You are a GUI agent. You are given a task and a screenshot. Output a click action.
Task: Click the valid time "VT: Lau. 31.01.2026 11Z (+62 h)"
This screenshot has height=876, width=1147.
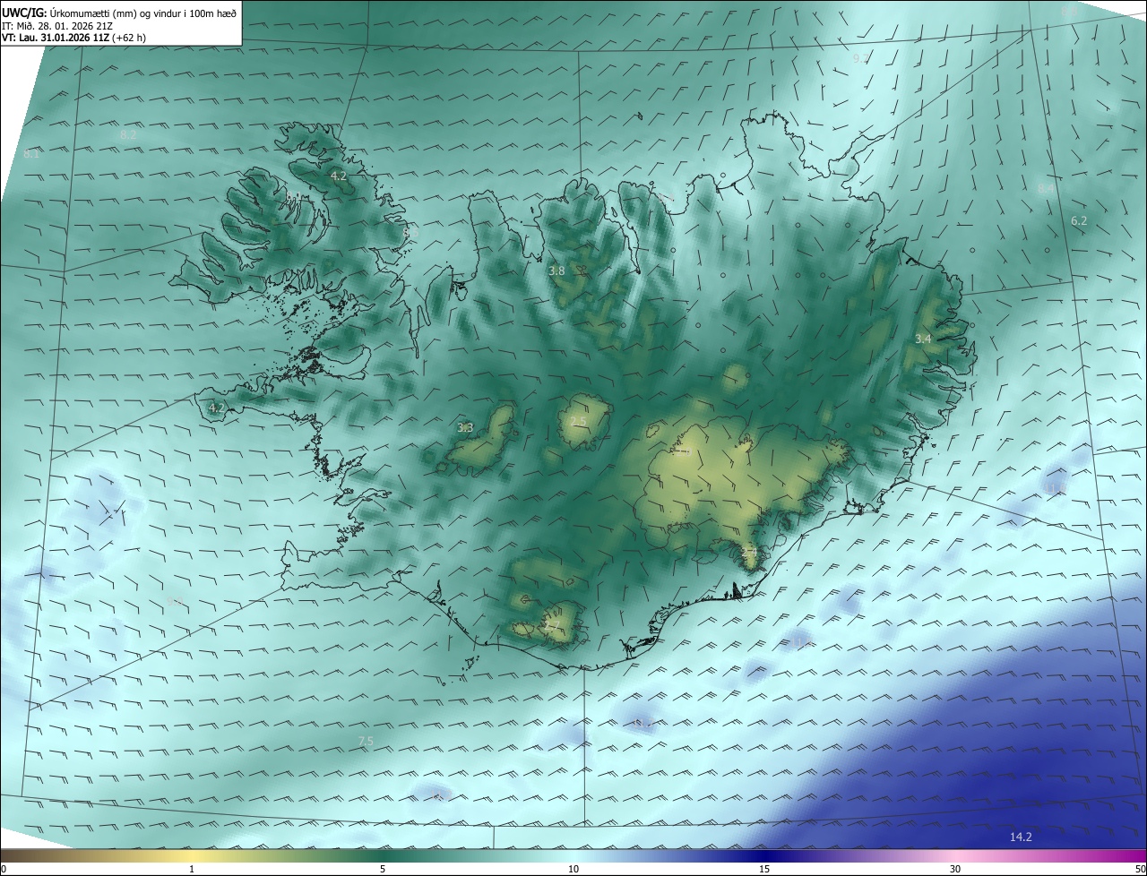tap(73, 38)
